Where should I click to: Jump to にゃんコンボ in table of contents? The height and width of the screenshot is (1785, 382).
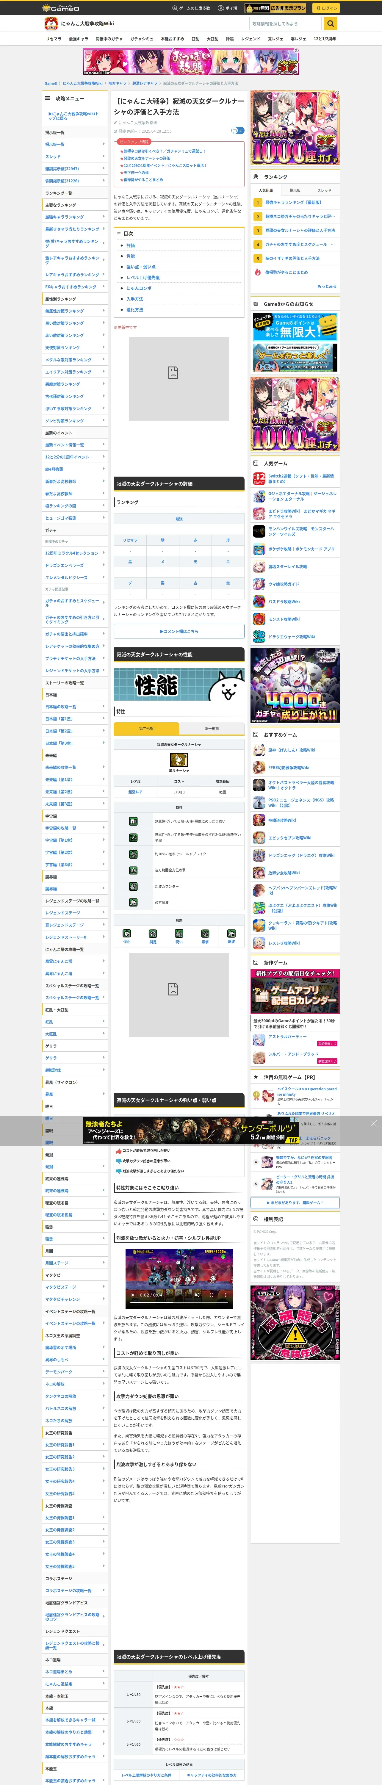(139, 288)
